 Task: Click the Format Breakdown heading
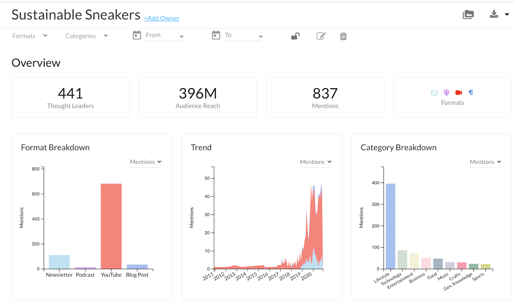pos(55,148)
